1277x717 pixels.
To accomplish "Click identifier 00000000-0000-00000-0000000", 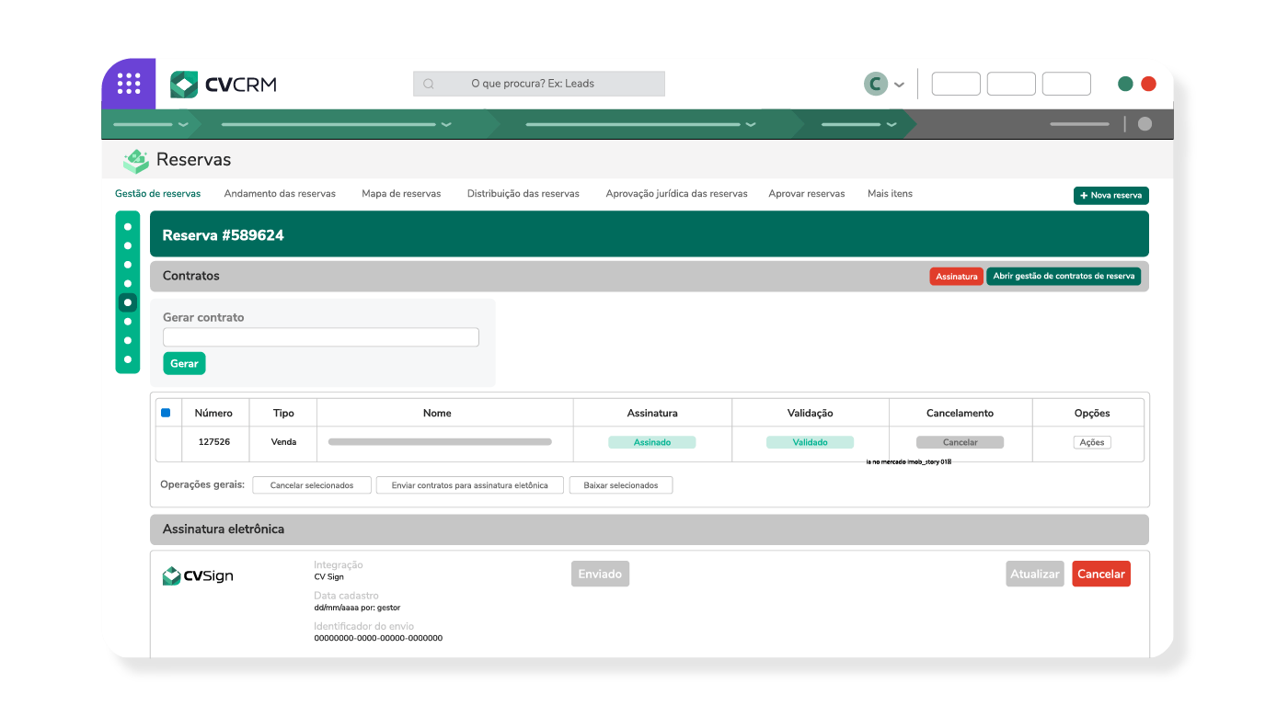I will click(378, 638).
